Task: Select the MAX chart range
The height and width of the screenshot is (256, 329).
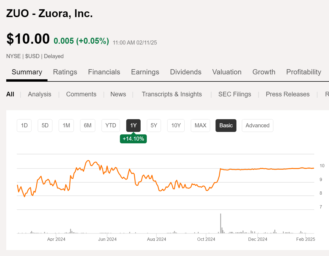Action: [x=200, y=125]
